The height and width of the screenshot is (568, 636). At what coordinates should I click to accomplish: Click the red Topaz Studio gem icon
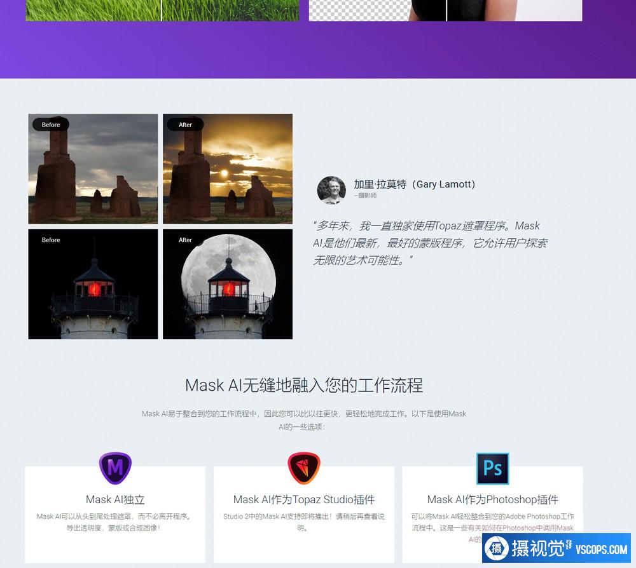[304, 468]
